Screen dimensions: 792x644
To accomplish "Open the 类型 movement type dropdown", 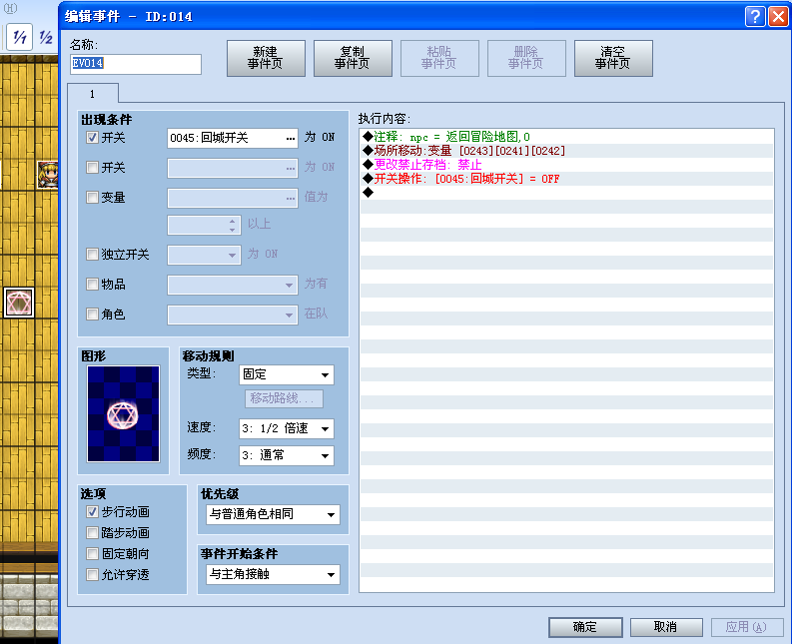I will click(286, 374).
